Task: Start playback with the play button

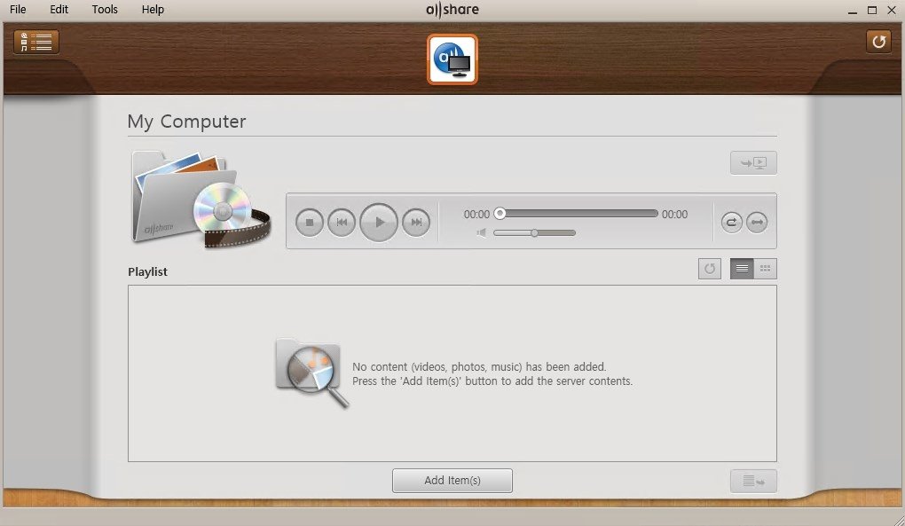Action: (379, 222)
